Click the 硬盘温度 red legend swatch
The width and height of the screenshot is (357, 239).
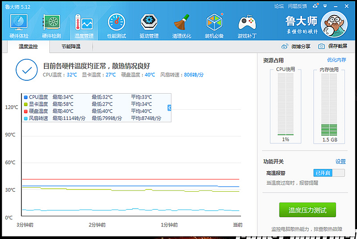click(26, 111)
